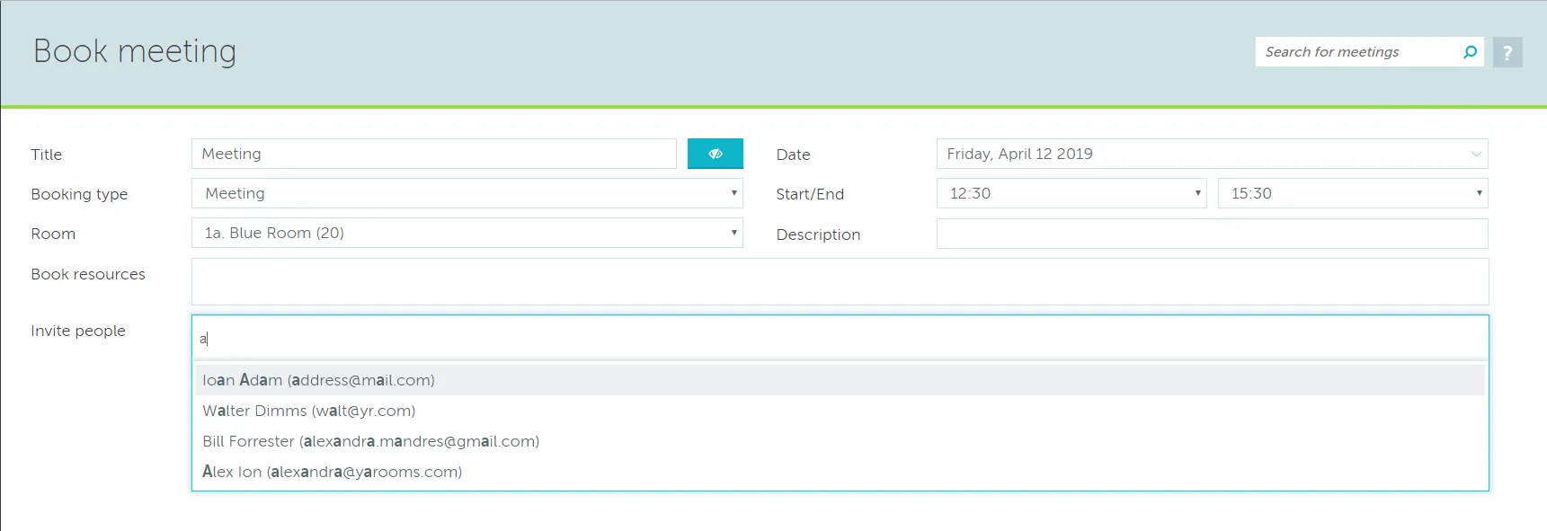
Task: Open the Booking type dropdown
Action: point(467,193)
